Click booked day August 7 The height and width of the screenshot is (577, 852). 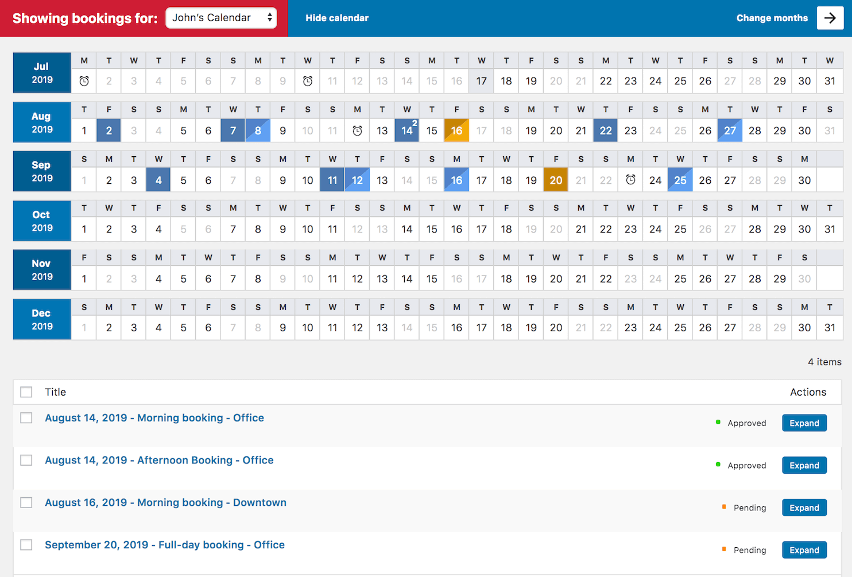233,131
